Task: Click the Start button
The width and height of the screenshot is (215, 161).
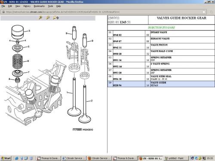Action: [x=6, y=158]
